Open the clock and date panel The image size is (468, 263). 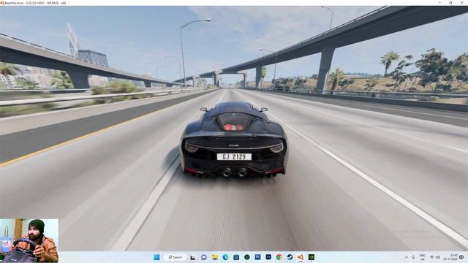(x=451, y=257)
